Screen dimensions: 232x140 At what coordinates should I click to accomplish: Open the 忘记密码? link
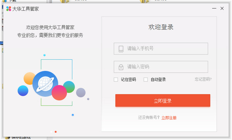pyautogui.click(x=203, y=79)
